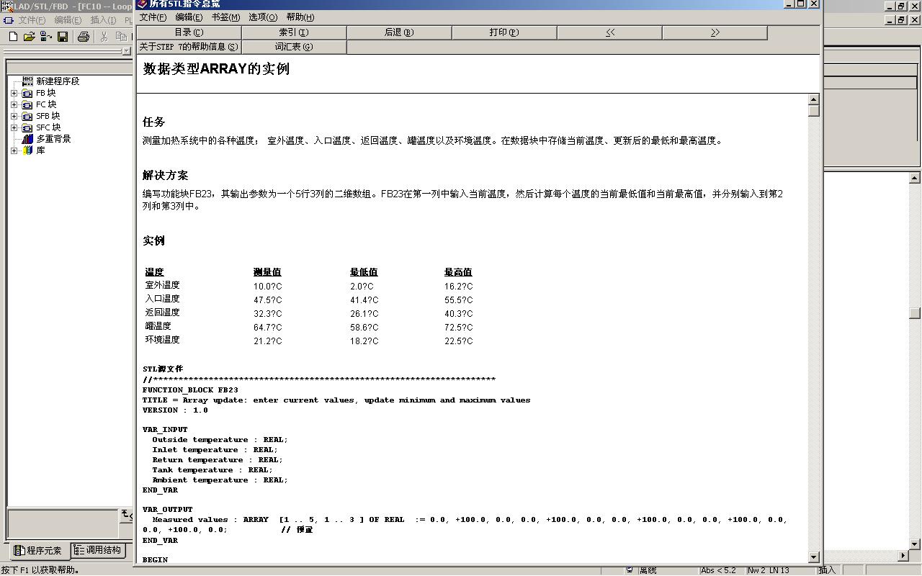
Task: Switch to the 程序元素 tab
Action: pyautogui.click(x=39, y=551)
